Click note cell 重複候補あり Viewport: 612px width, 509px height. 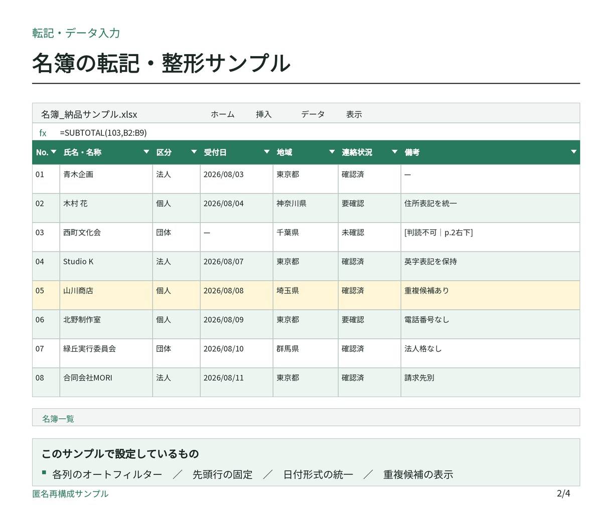pyautogui.click(x=491, y=295)
